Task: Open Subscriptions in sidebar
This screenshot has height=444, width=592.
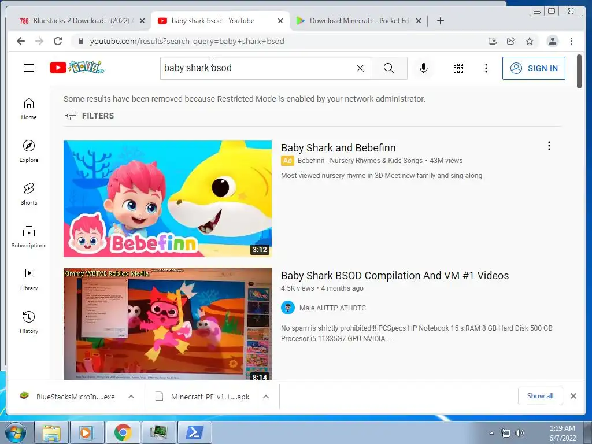Action: (x=29, y=236)
